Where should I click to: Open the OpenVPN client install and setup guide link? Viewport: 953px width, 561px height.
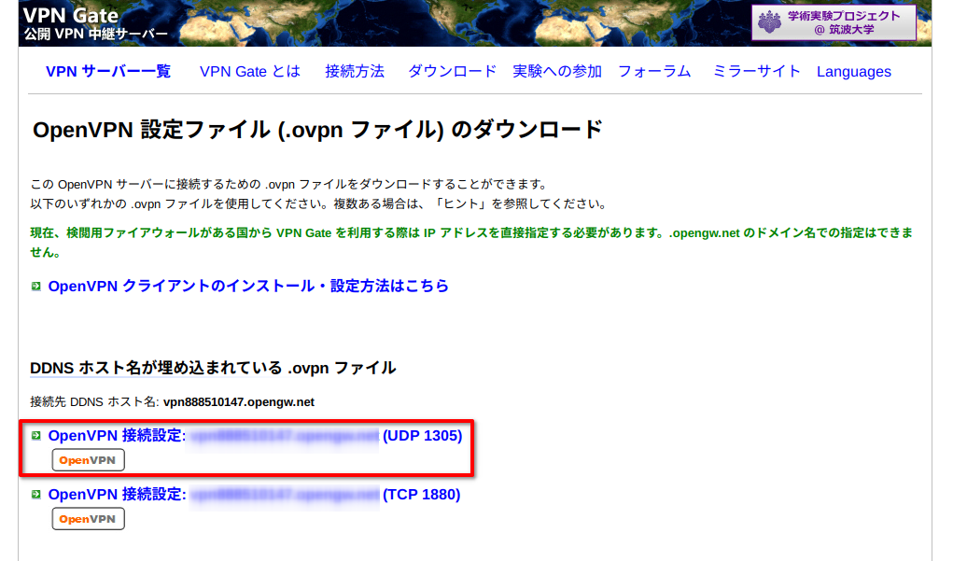[x=248, y=286]
